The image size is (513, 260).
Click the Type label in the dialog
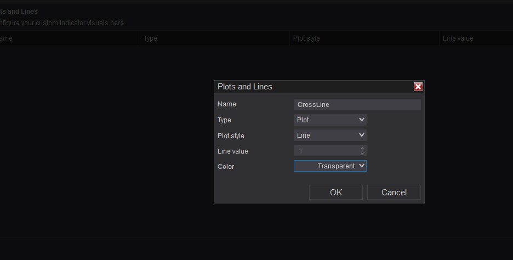[x=224, y=120]
